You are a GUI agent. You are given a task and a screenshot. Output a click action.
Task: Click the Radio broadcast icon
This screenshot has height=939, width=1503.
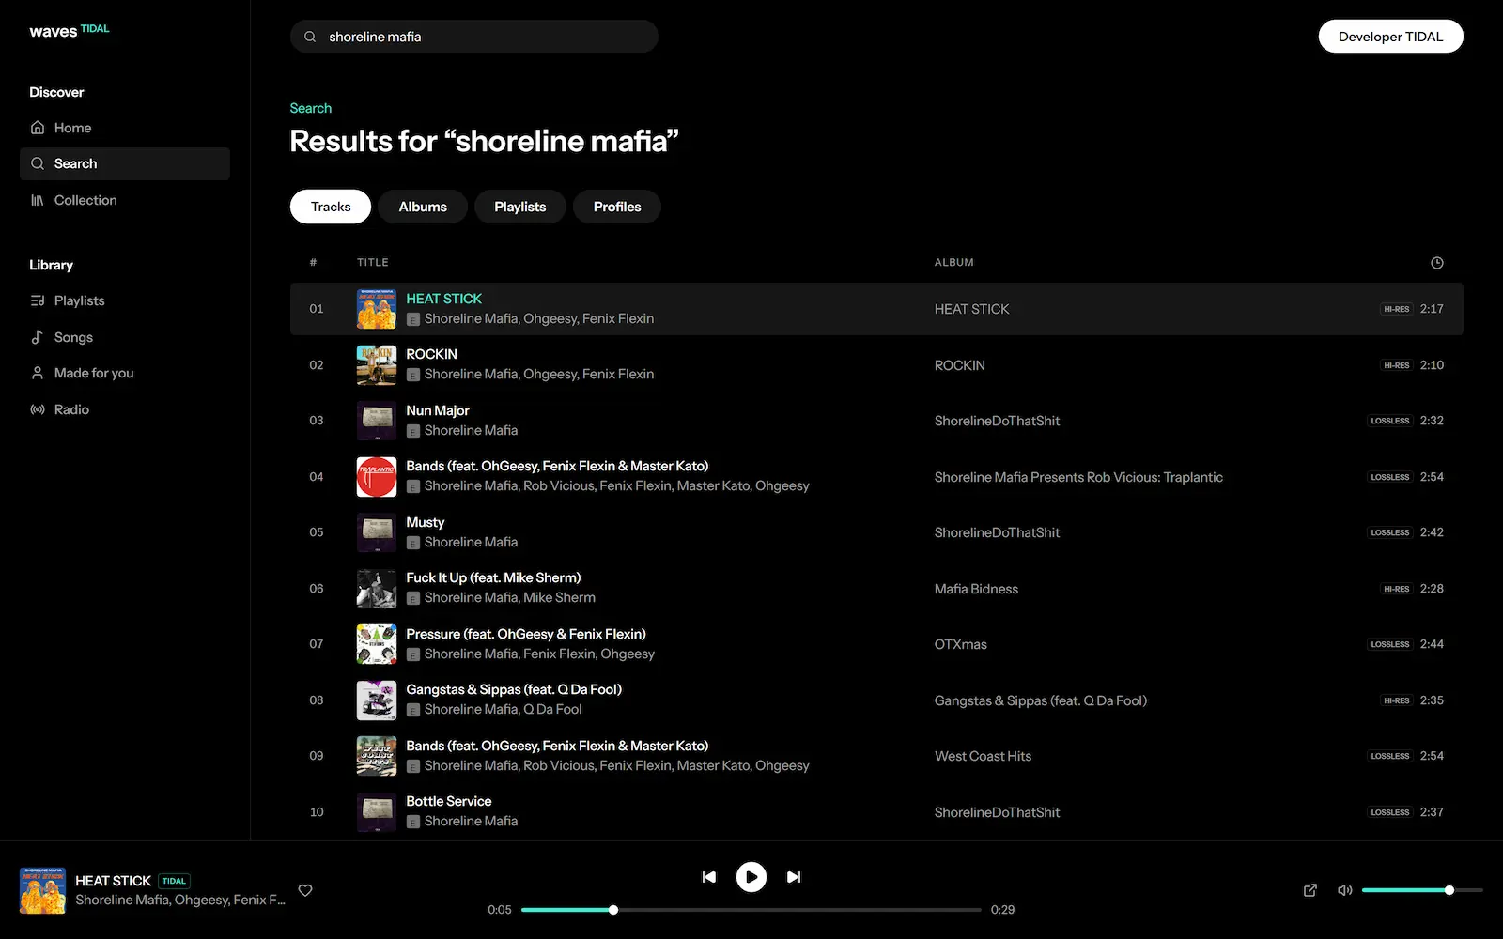(38, 409)
